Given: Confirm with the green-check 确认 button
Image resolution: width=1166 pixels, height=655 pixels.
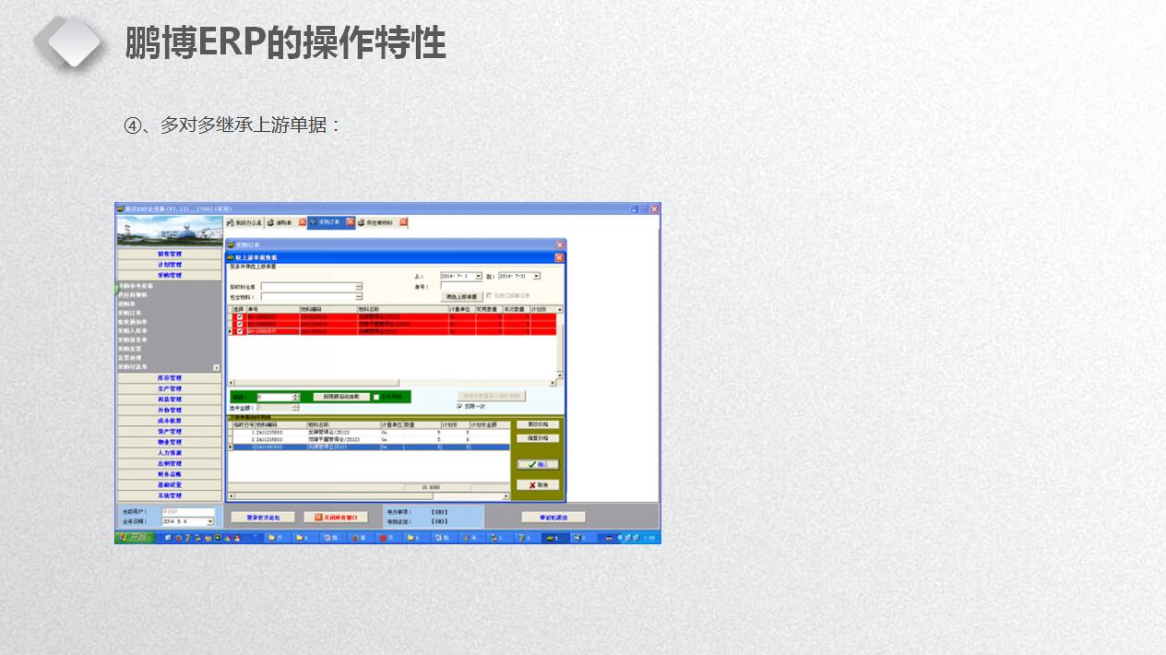Looking at the screenshot, I should pos(538,465).
